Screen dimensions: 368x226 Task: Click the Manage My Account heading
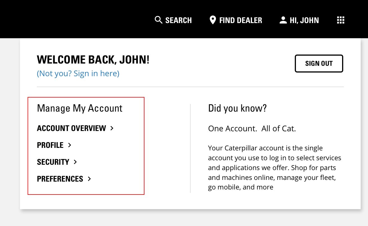(80, 109)
